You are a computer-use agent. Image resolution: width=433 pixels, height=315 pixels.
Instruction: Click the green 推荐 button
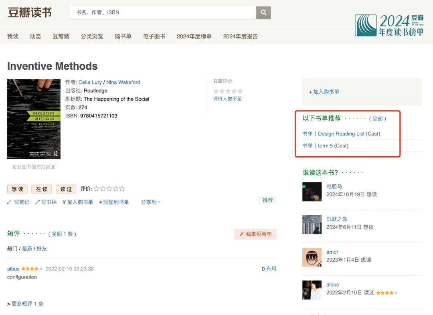tap(267, 200)
